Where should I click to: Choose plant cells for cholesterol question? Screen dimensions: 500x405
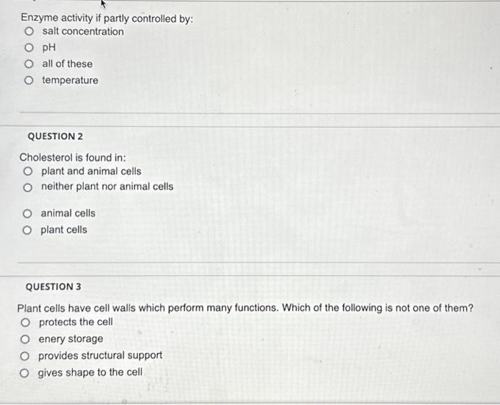[x=27, y=230]
